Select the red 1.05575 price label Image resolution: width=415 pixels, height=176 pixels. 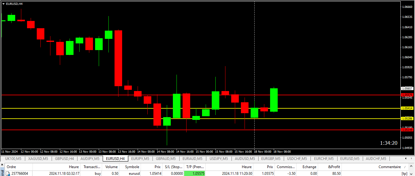point(407,95)
